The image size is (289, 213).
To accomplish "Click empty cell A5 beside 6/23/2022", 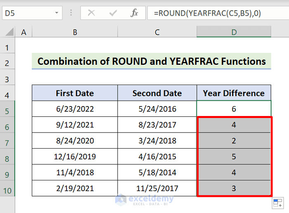I will pyautogui.click(x=24, y=109).
